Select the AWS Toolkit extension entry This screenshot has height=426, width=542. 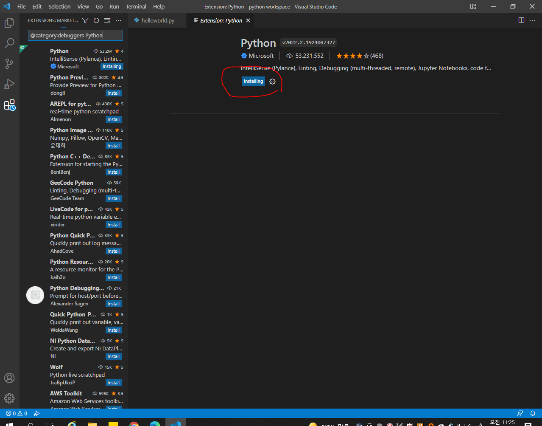pyautogui.click(x=74, y=399)
